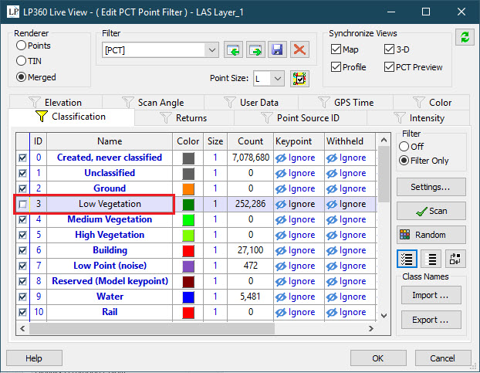The height and width of the screenshot is (373, 480).
Task: Click the Scan button
Action: coord(431,211)
